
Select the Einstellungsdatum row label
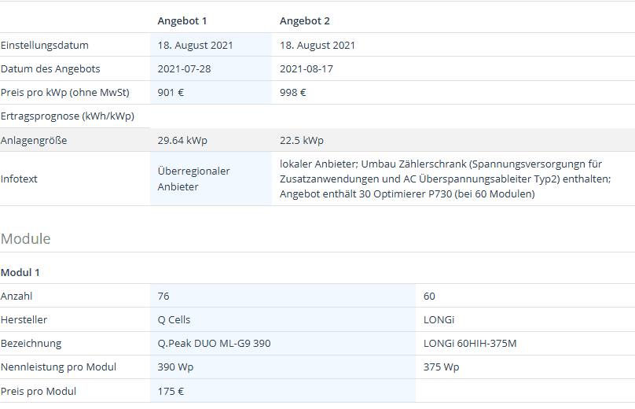(x=45, y=45)
